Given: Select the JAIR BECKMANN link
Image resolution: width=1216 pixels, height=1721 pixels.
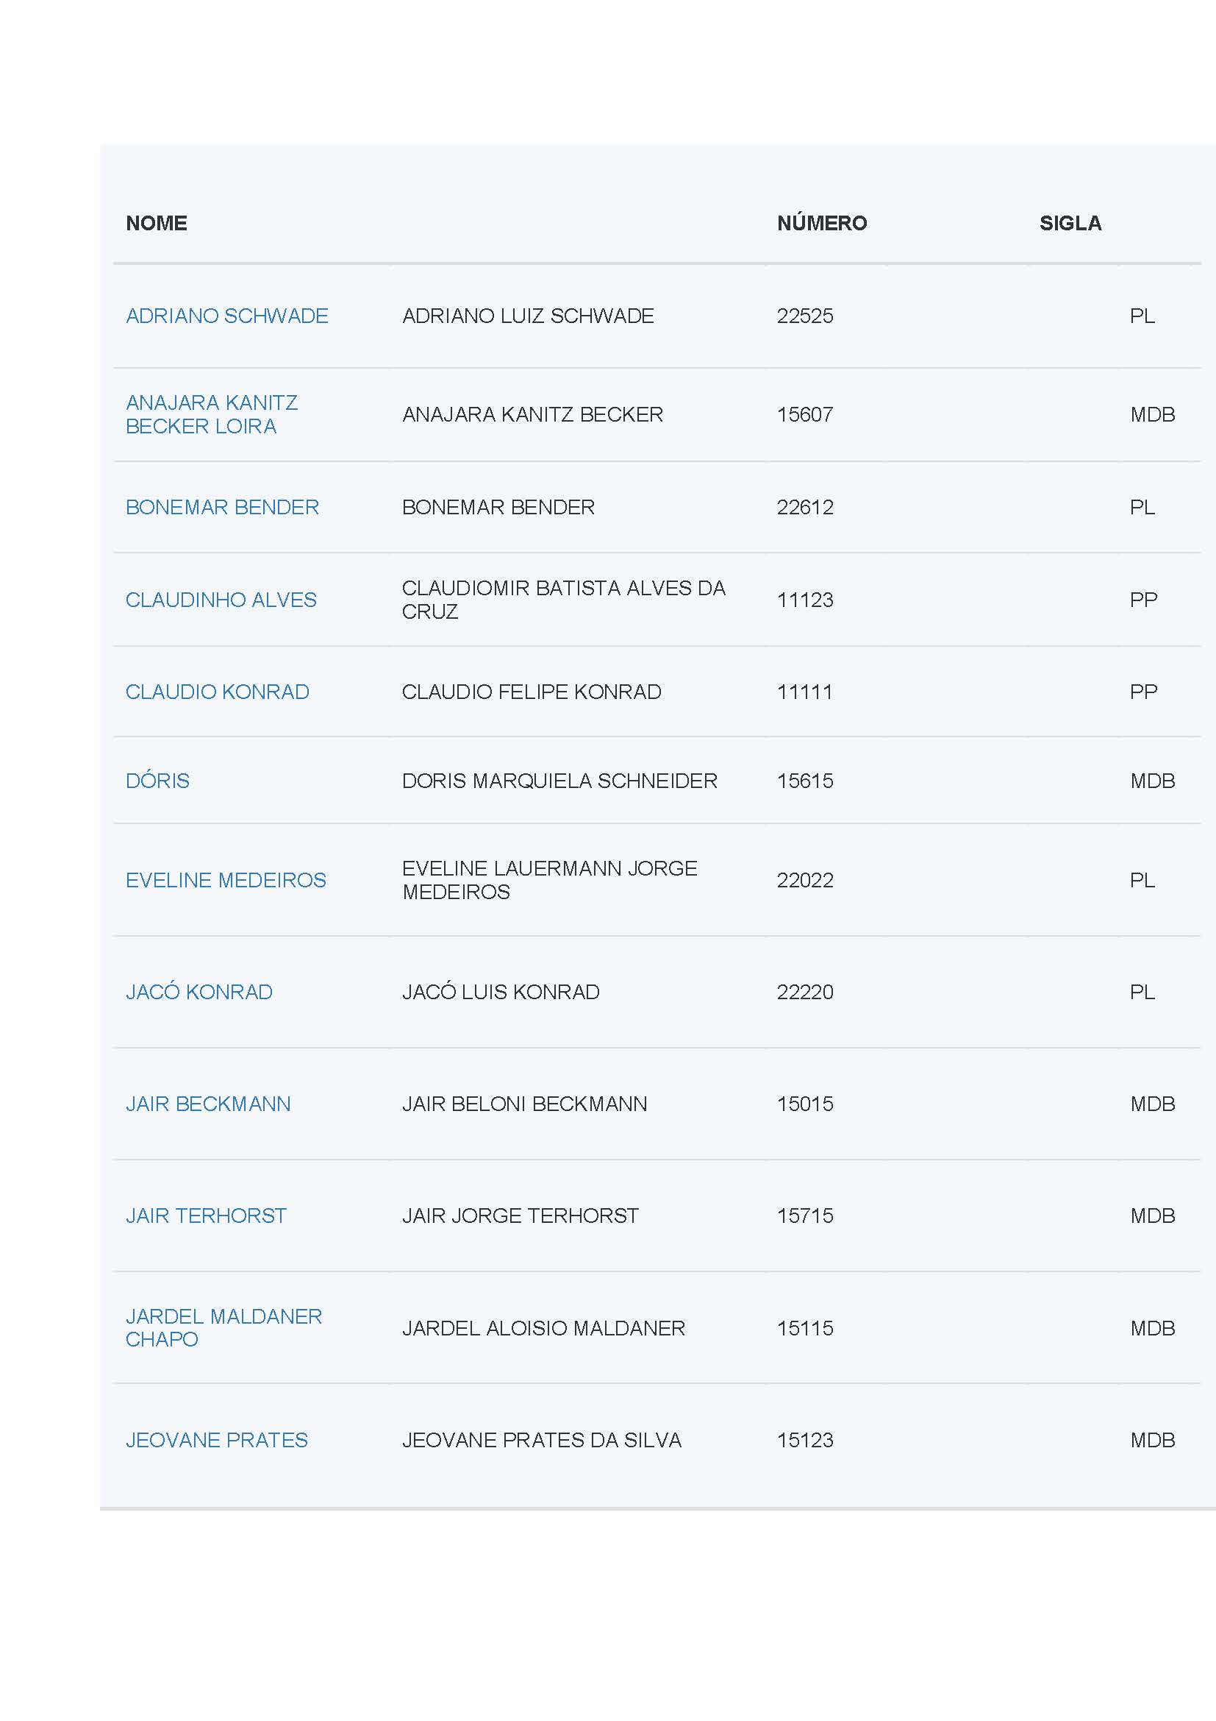Looking at the screenshot, I should [x=208, y=1104].
